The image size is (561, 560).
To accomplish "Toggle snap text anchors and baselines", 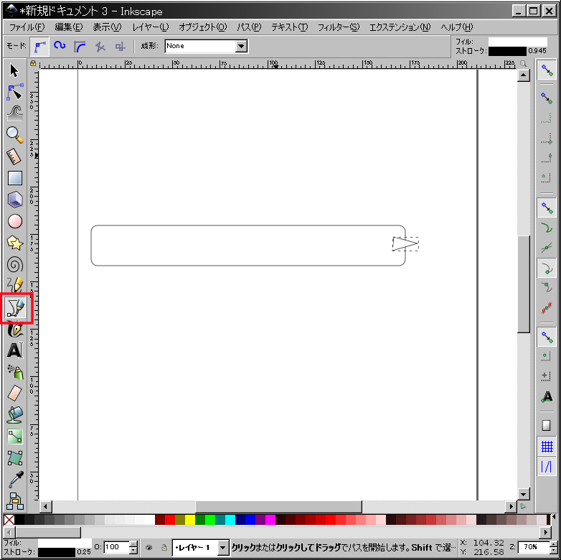I will 547,396.
